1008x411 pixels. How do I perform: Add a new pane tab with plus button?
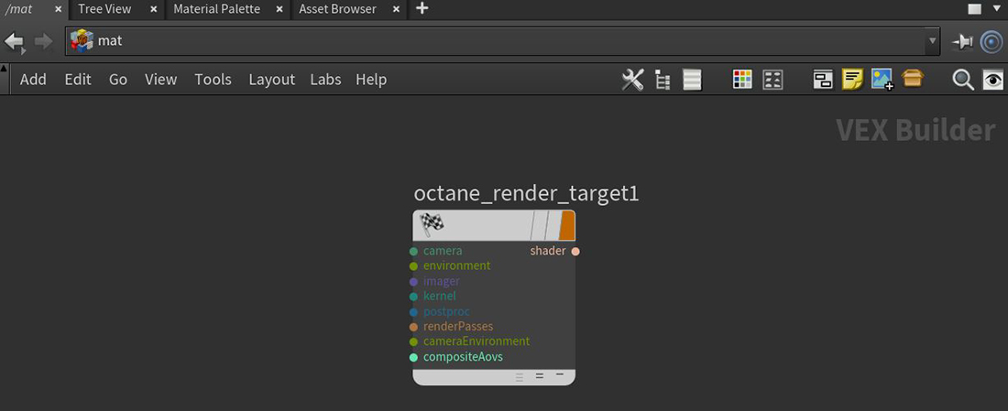(422, 8)
